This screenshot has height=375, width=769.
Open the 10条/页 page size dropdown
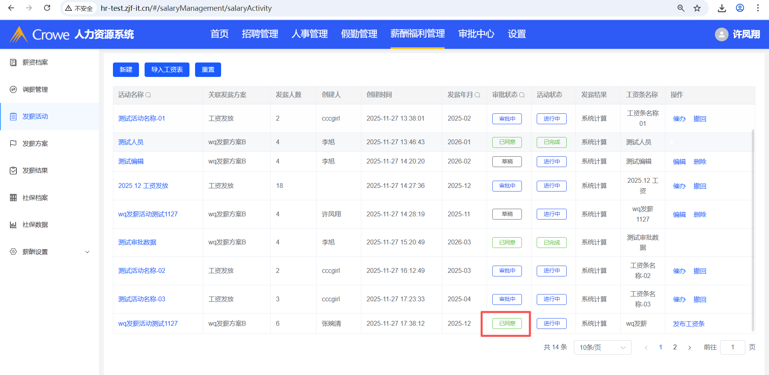(x=602, y=347)
